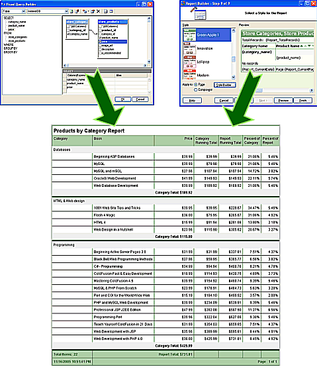The height and width of the screenshot is (375, 317).
Task: Click Finish in Report Builder
Action: [x=302, y=101]
